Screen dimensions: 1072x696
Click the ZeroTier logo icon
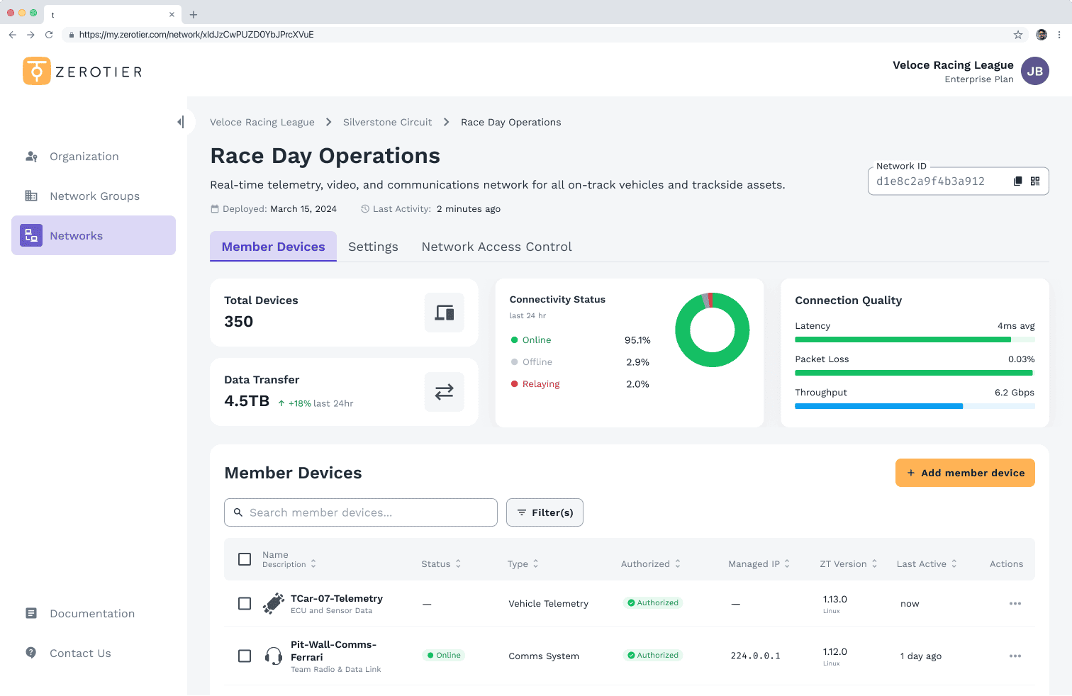coord(37,72)
